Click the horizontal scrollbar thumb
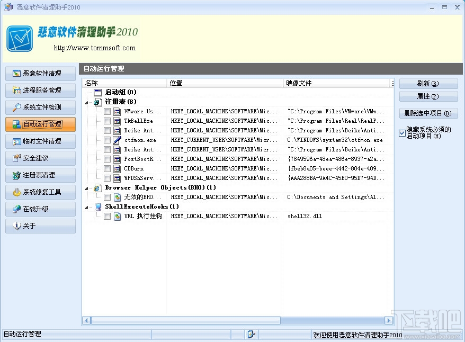The image size is (465, 342). click(186, 320)
